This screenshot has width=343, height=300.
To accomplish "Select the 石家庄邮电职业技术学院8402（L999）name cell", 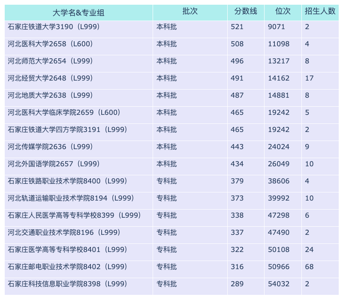I will click(78, 269).
